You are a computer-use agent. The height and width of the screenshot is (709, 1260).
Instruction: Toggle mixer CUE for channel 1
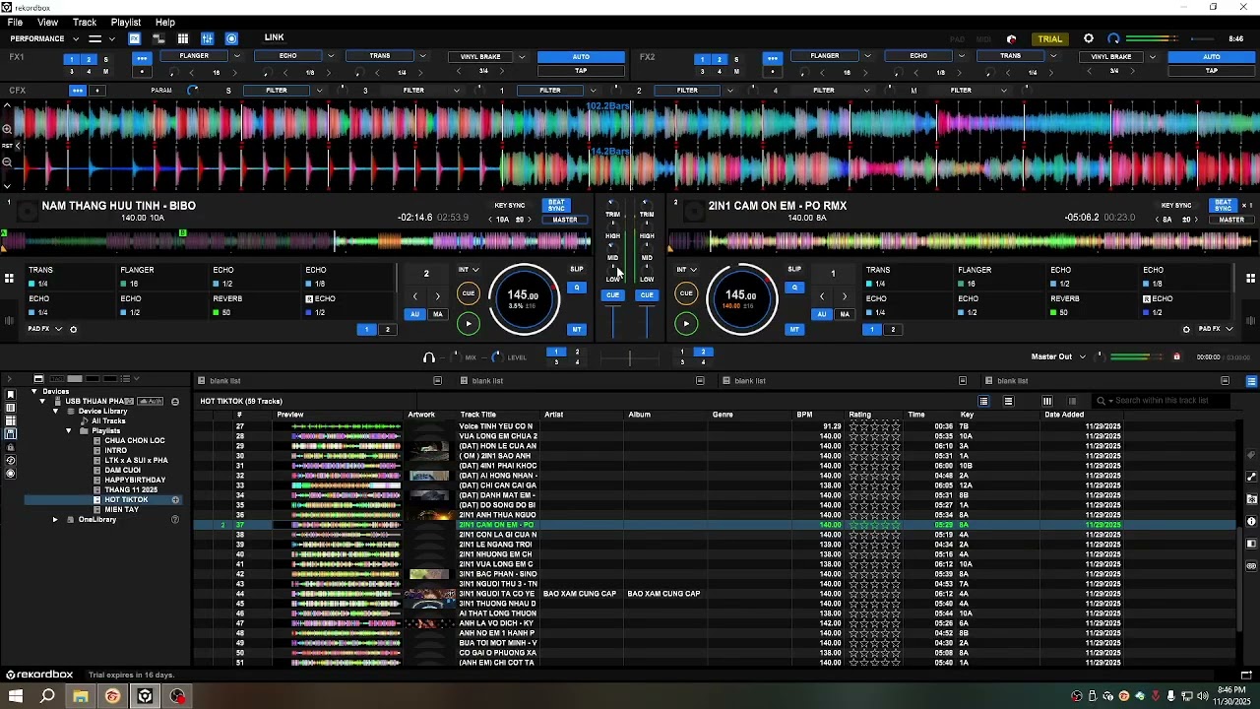[612, 294]
